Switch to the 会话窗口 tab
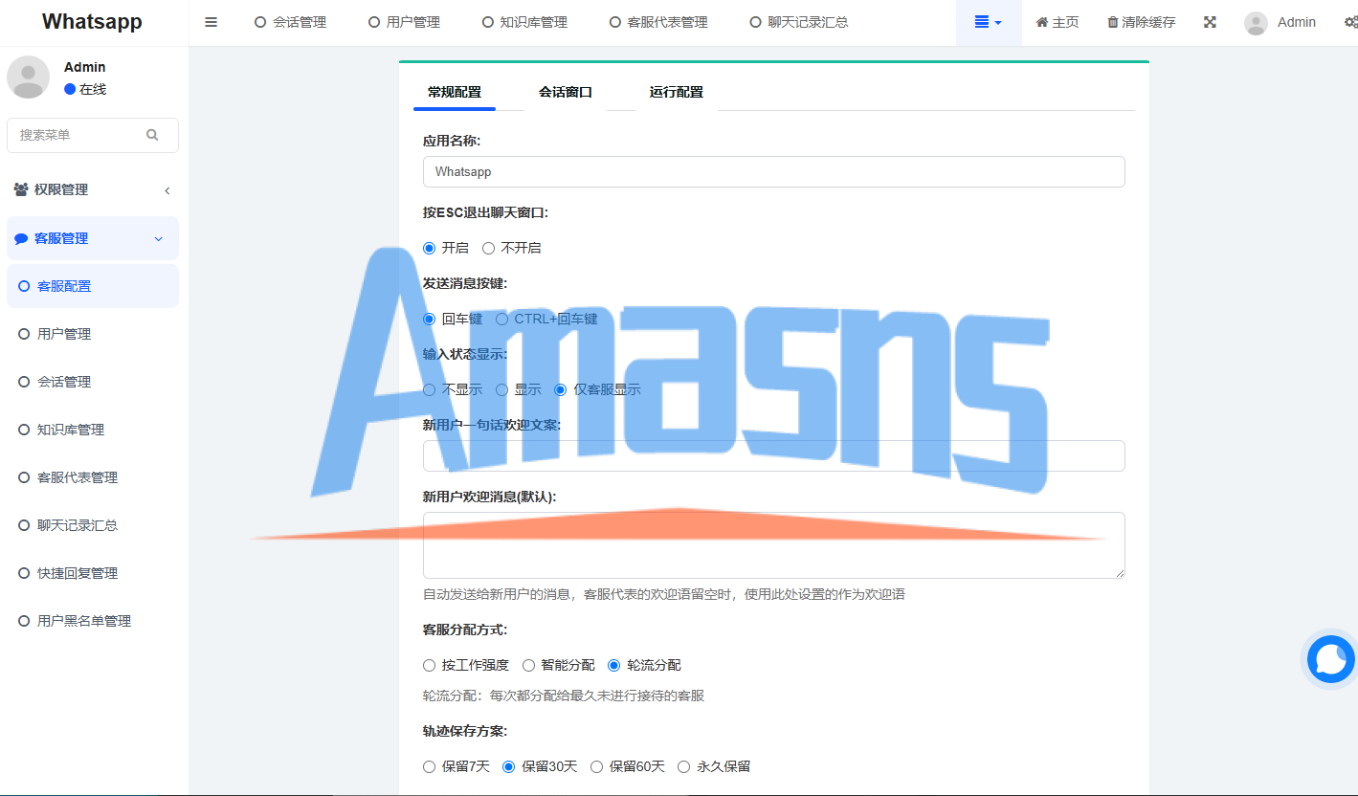 [566, 93]
